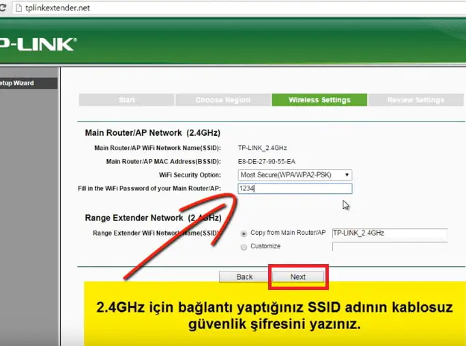This screenshot has width=466, height=346.
Task: Click the Next button
Action: point(297,277)
